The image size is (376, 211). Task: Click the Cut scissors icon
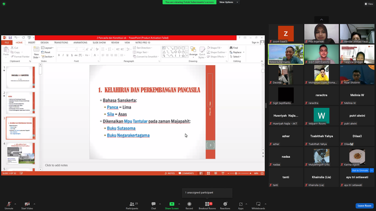[x=12, y=48]
